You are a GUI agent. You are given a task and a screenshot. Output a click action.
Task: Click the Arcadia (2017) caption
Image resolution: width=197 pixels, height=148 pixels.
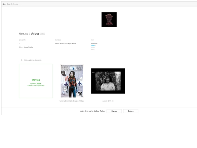(x=107, y=101)
